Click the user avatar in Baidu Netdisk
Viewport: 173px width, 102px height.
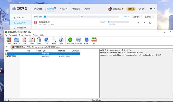(110, 9)
